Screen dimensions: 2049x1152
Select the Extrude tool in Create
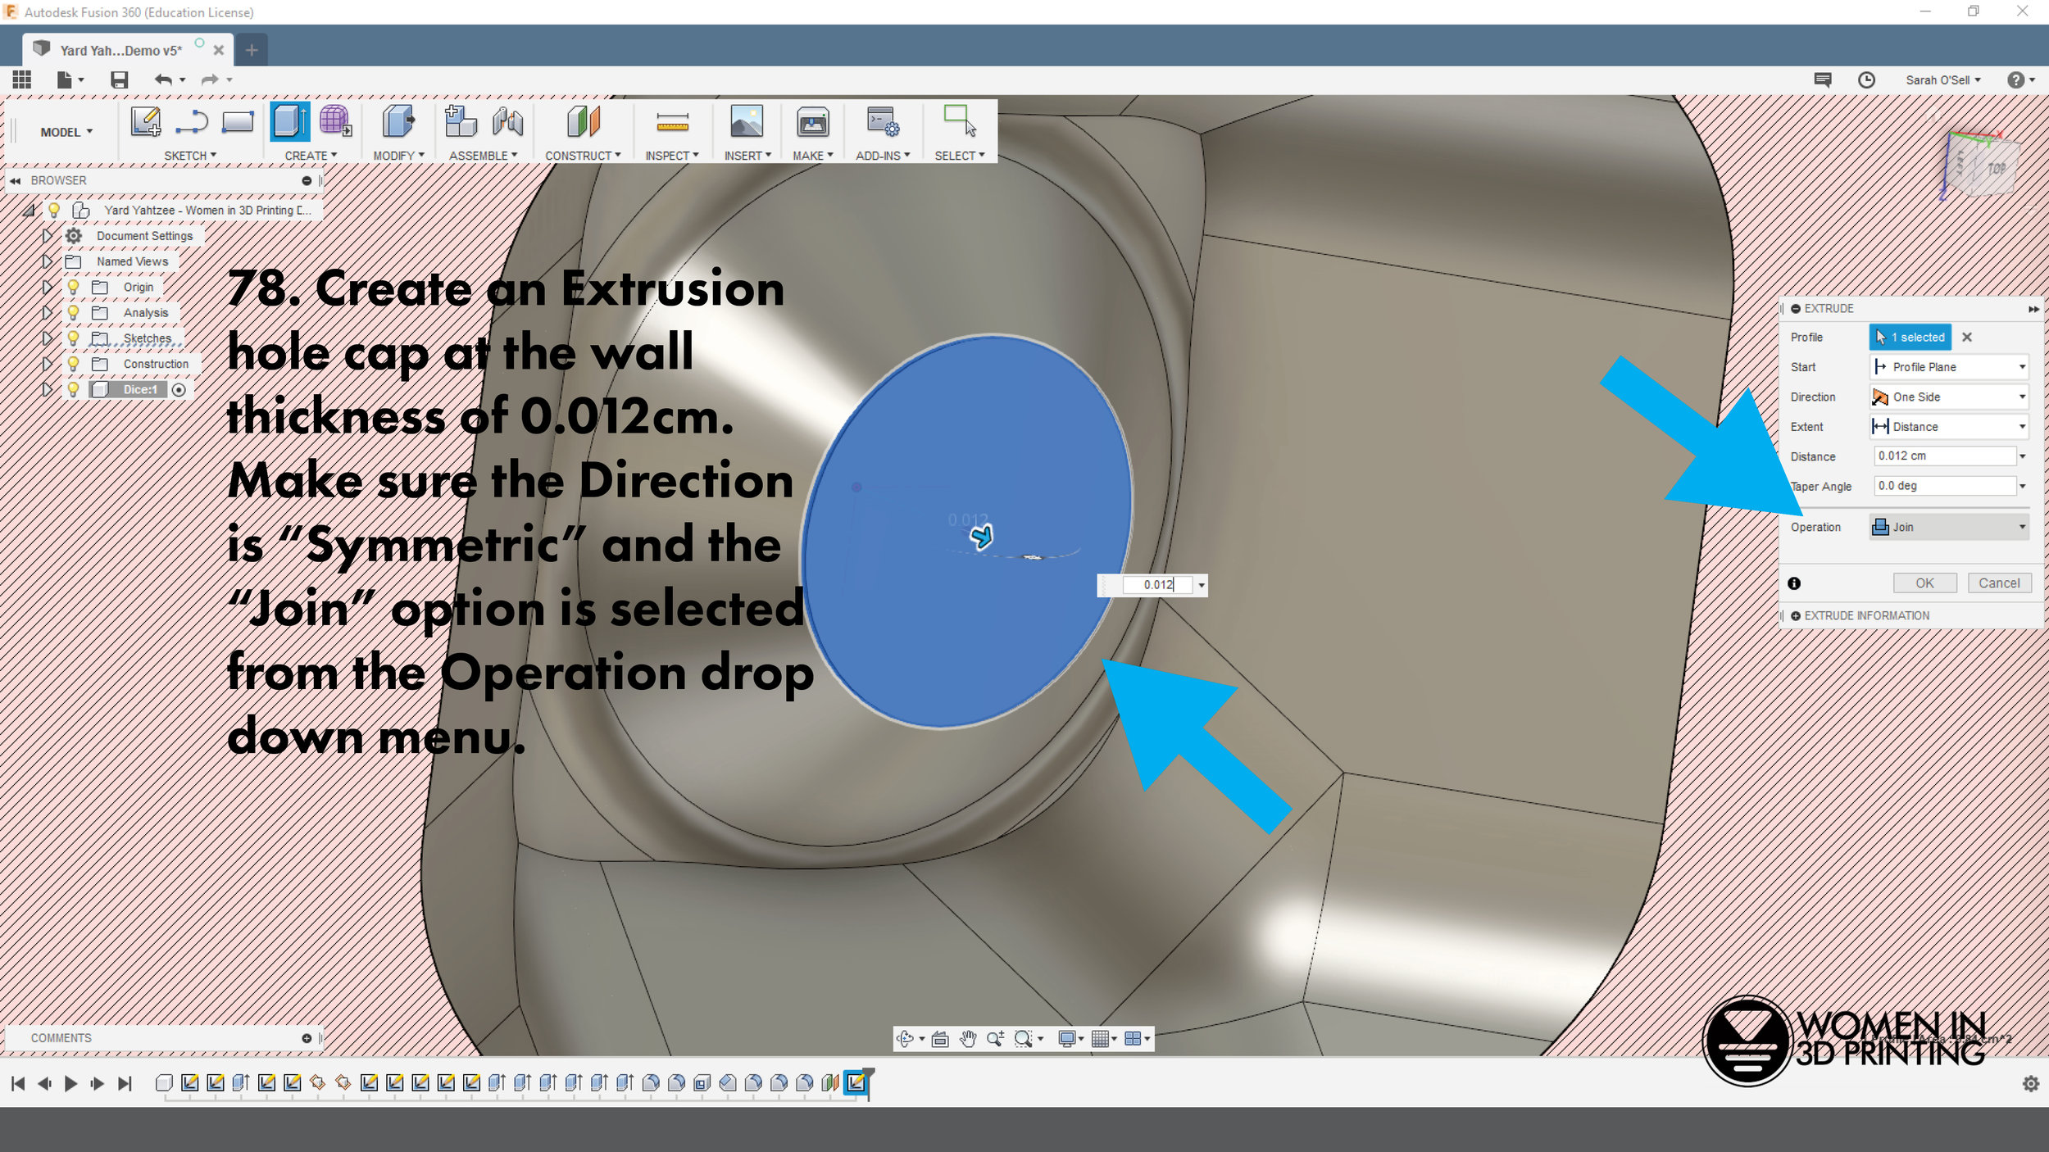290,121
